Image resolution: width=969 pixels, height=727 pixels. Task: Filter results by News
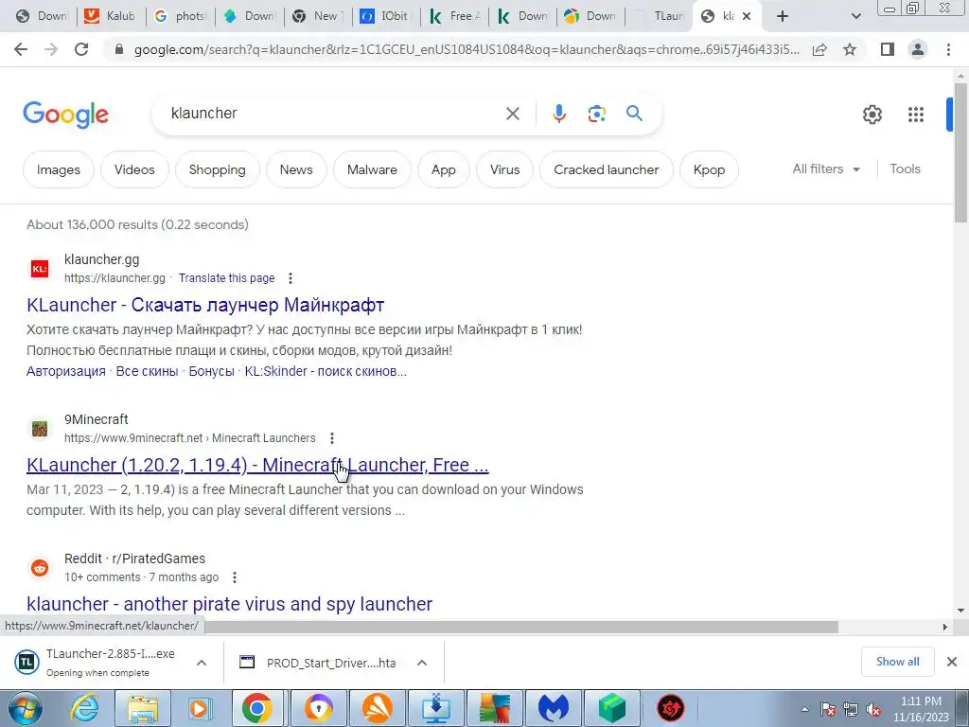click(296, 169)
